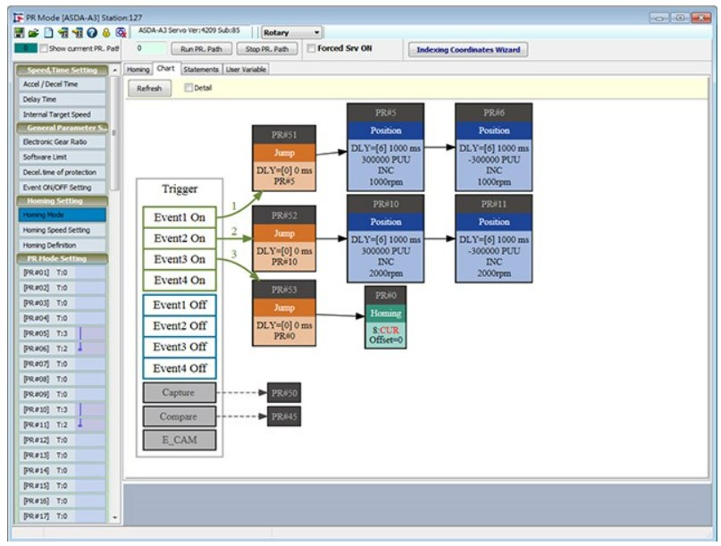Click the green-arrow servo transfer icon
Screen dimensions: 721x546
(63, 33)
